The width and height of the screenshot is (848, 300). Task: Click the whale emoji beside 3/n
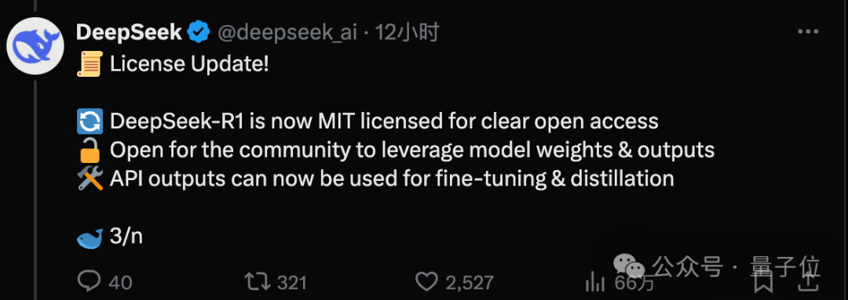(x=90, y=237)
